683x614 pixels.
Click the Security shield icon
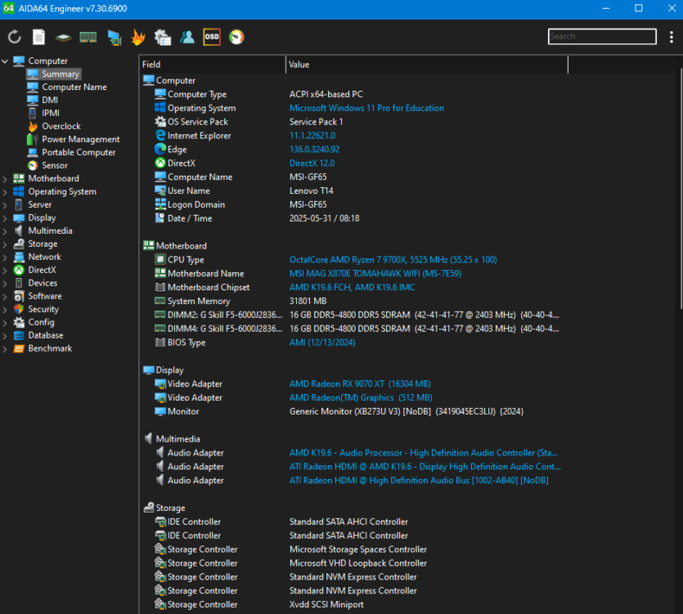[x=19, y=309]
